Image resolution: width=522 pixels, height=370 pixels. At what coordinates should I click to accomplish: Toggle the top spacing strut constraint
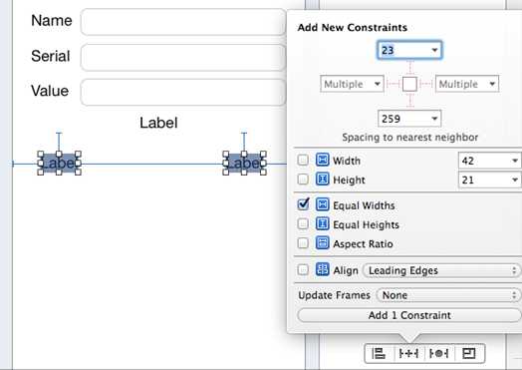410,68
